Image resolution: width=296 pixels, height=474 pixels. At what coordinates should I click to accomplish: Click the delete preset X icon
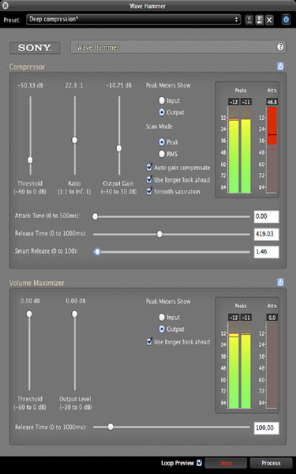(269, 21)
